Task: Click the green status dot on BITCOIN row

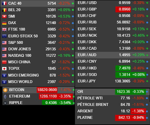Action: point(73,90)
